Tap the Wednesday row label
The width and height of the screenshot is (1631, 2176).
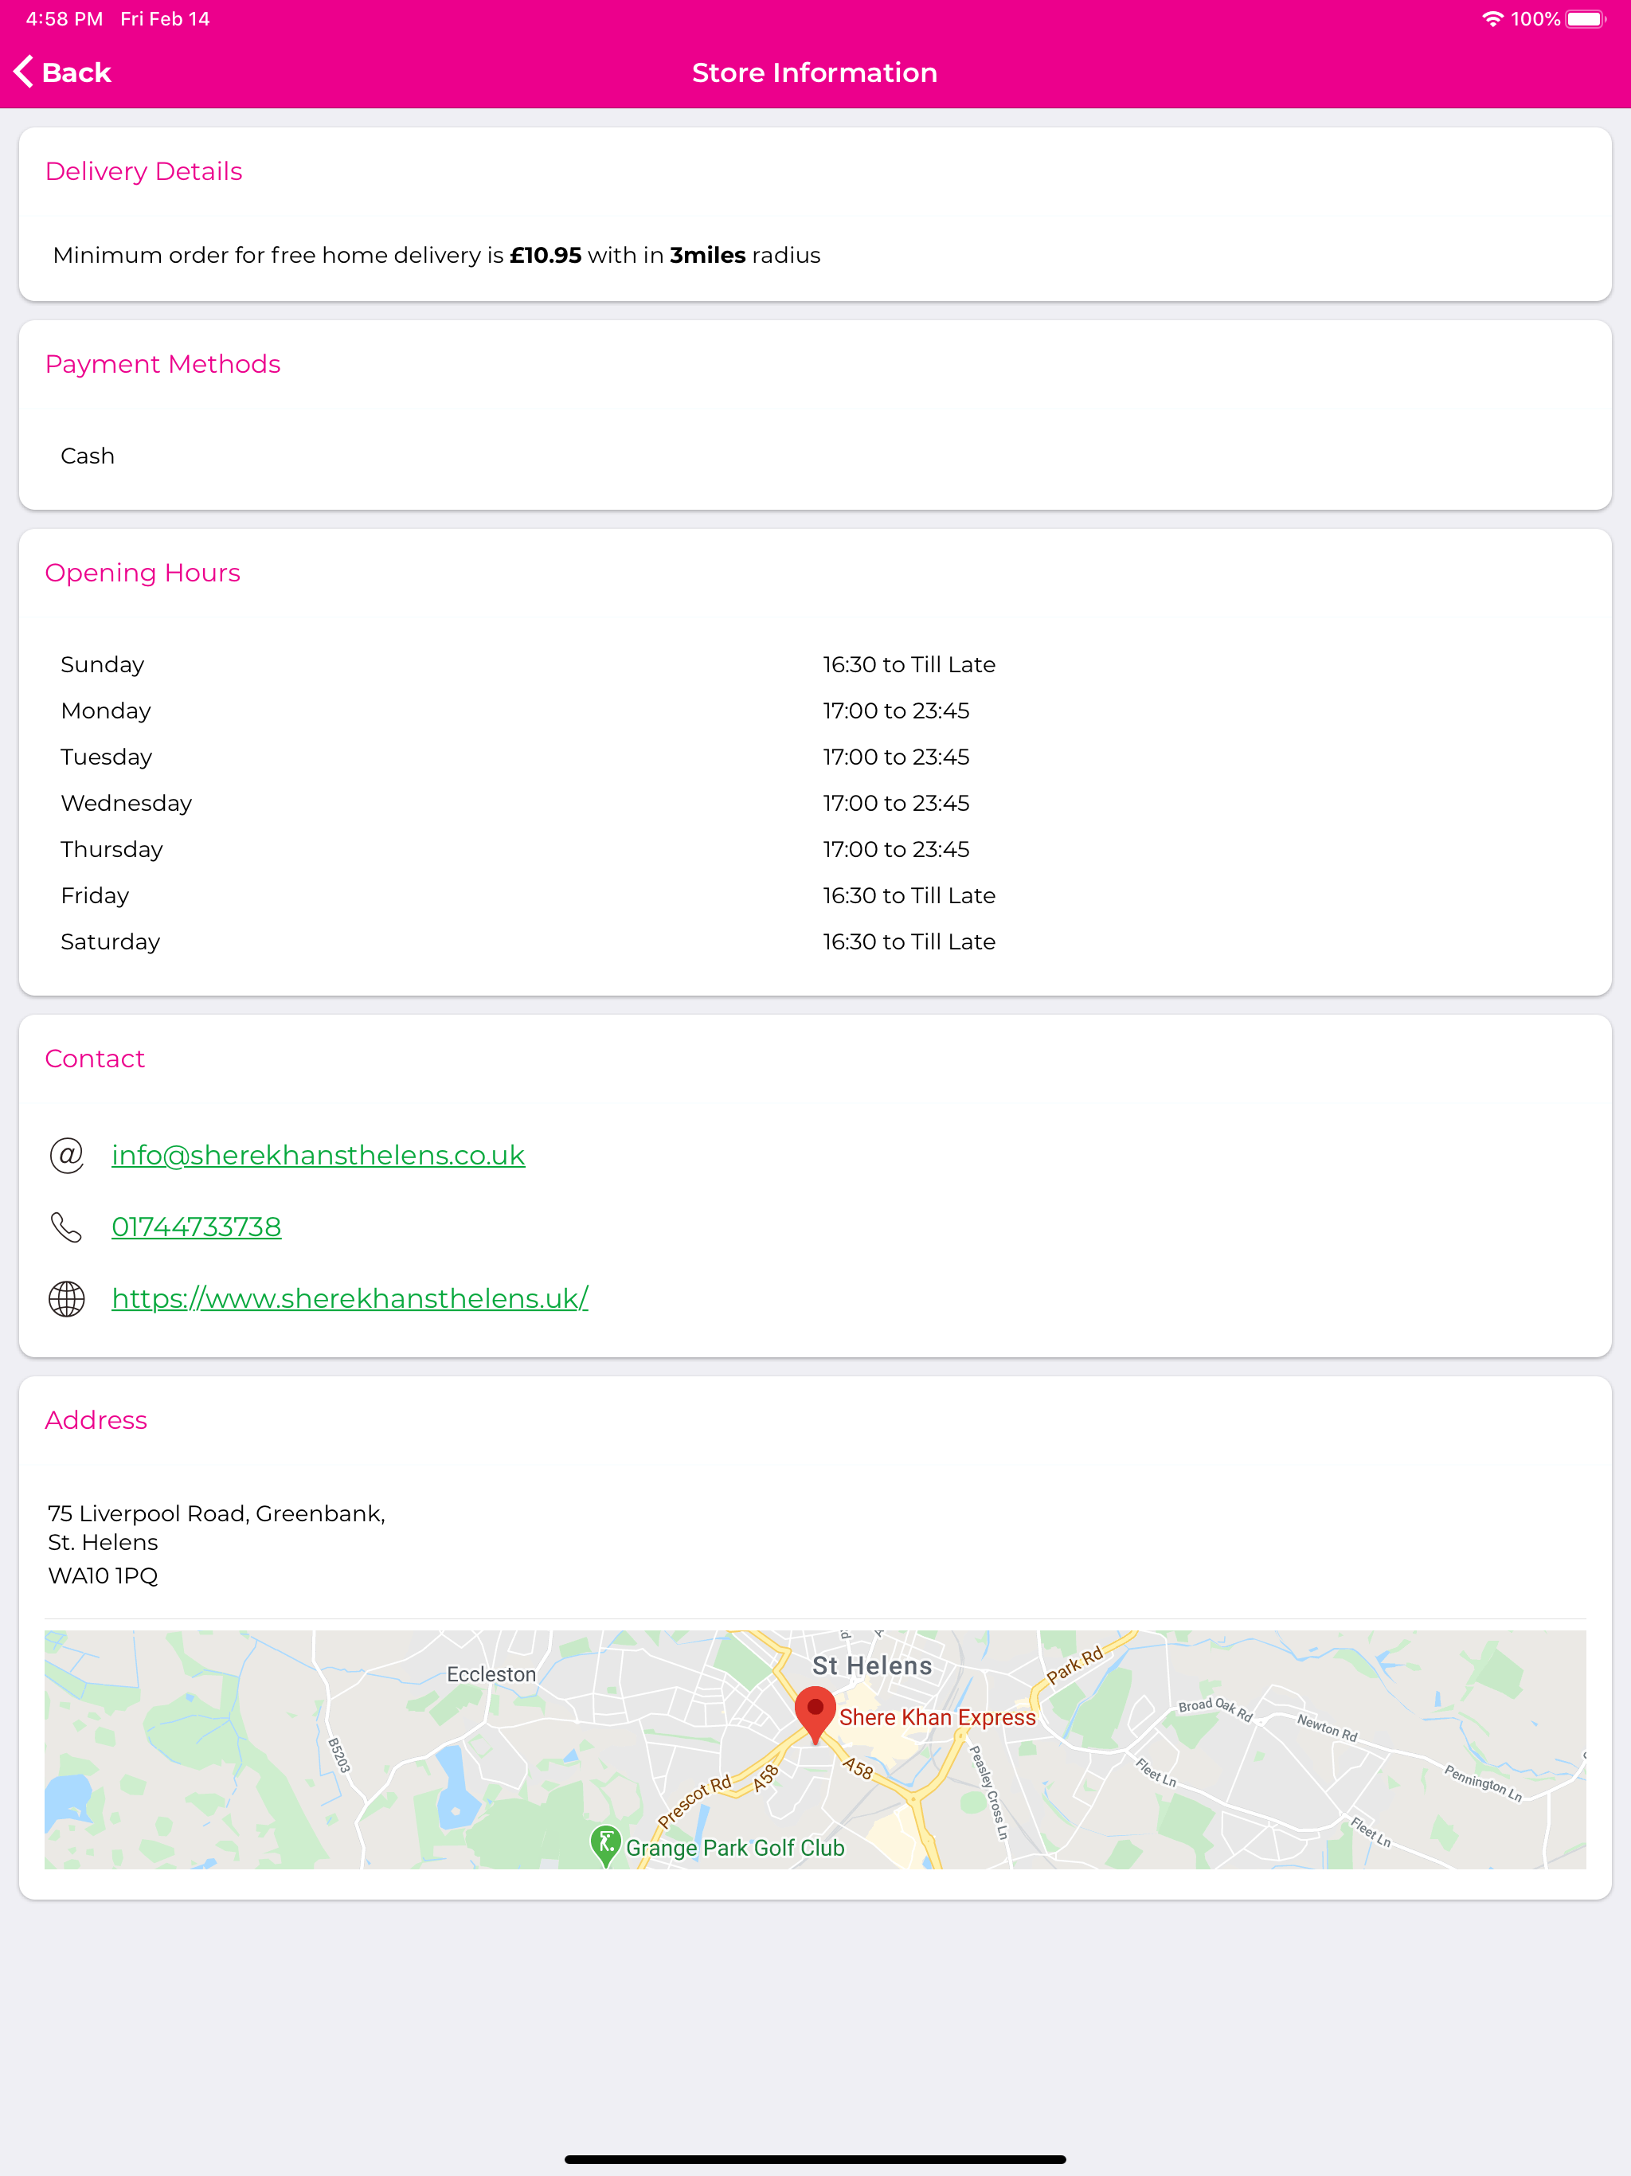[127, 804]
